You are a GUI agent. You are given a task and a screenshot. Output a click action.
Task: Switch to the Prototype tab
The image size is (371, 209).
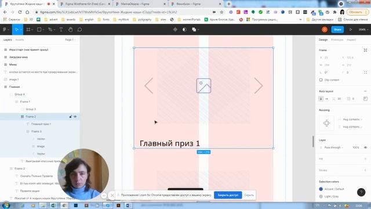tap(337, 40)
